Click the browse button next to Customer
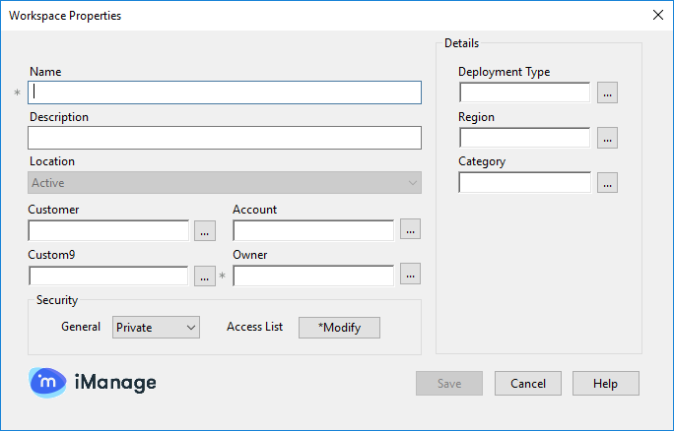Viewport: 674px width, 431px height. point(205,231)
